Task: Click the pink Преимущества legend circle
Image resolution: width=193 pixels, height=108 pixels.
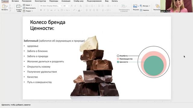Action: [x=118, y=59]
